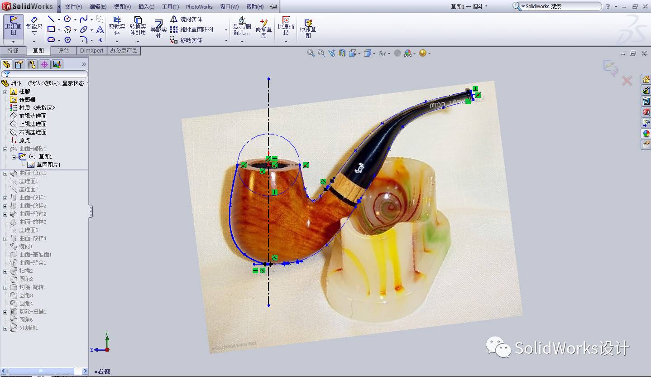Image resolution: width=651 pixels, height=377 pixels.
Task: Open SolidWorks Resources in task pane
Action: [646, 80]
